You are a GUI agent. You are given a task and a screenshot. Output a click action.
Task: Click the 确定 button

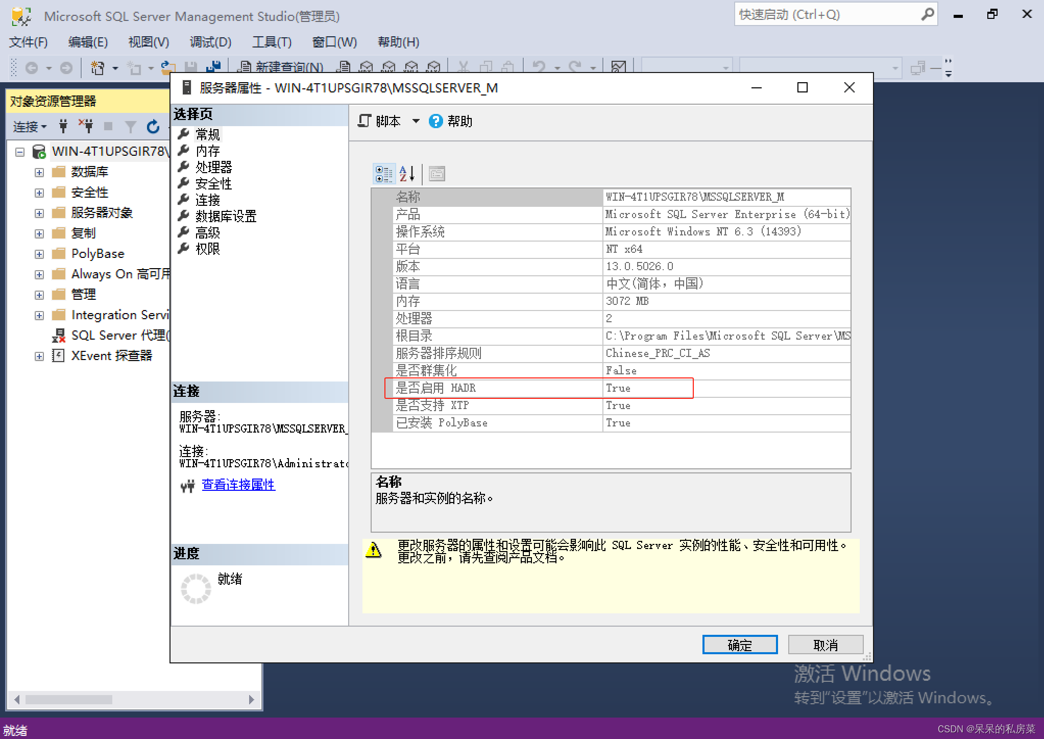pos(740,645)
